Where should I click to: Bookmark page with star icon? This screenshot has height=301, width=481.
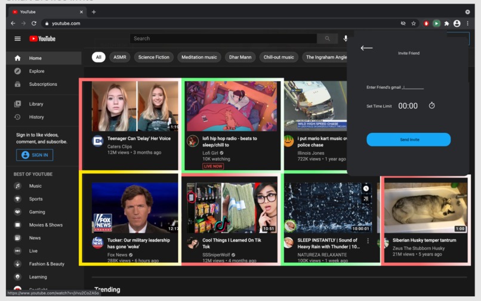tap(414, 23)
